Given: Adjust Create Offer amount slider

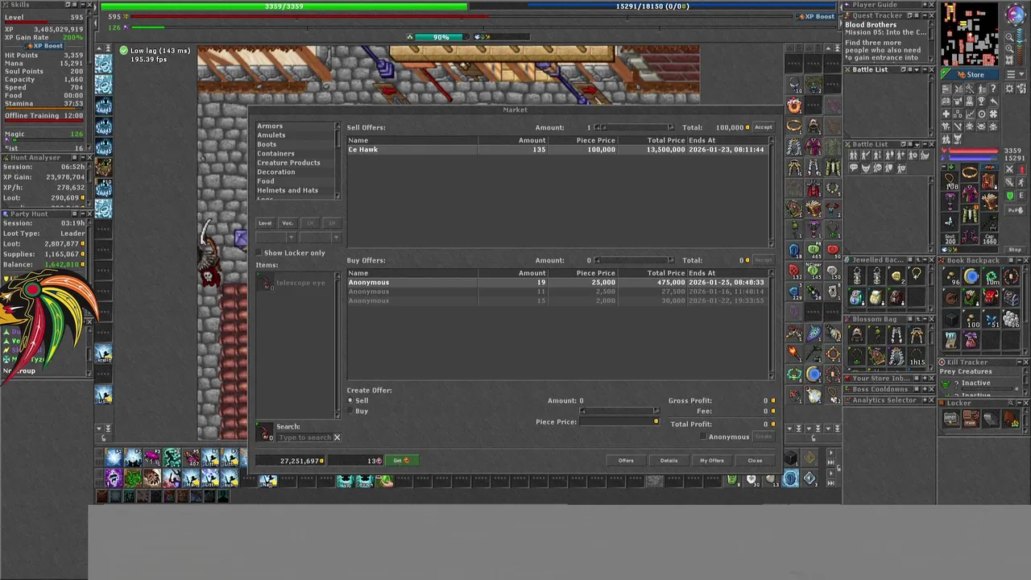Looking at the screenshot, I should click(619, 411).
